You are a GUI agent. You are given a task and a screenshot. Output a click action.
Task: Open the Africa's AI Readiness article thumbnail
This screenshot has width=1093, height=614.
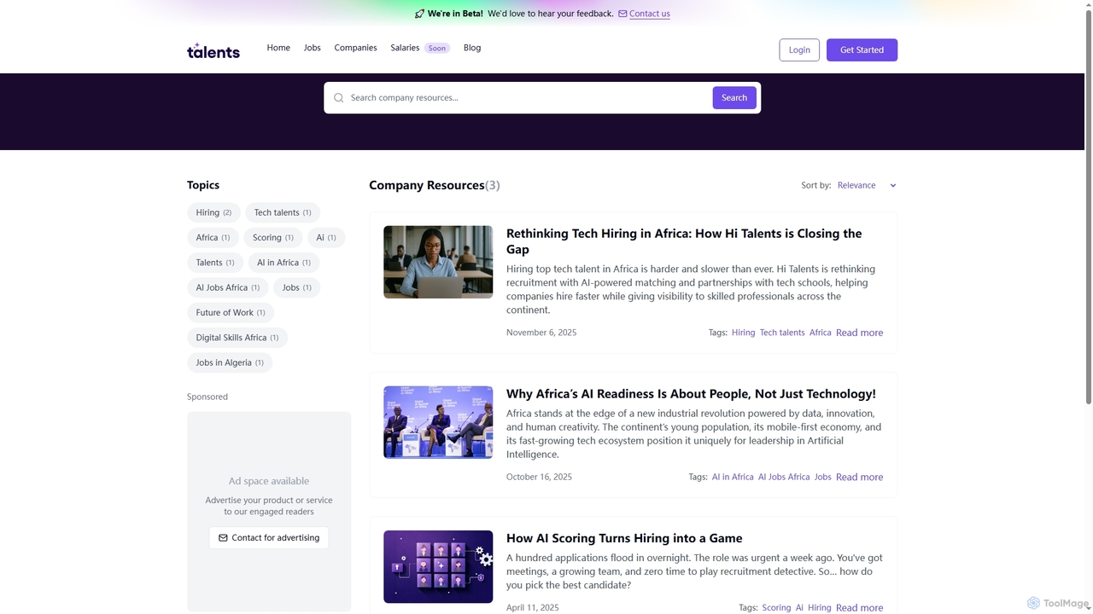pos(438,422)
